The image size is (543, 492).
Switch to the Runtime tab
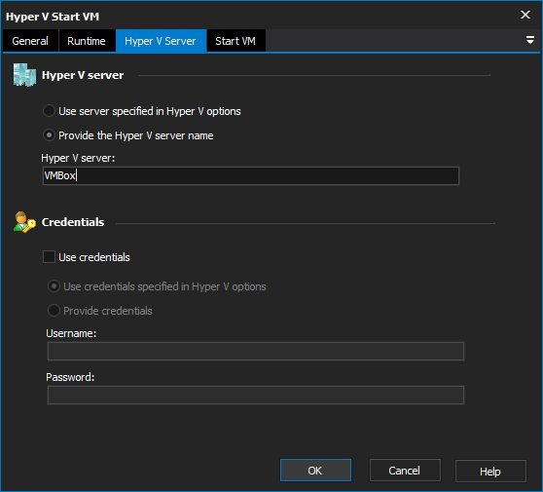pyautogui.click(x=87, y=41)
